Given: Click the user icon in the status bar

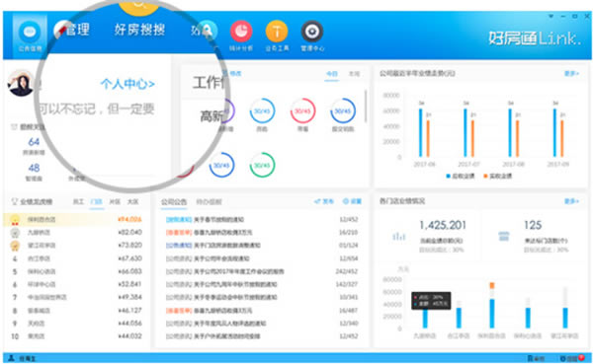Looking at the screenshot, I should tap(11, 357).
